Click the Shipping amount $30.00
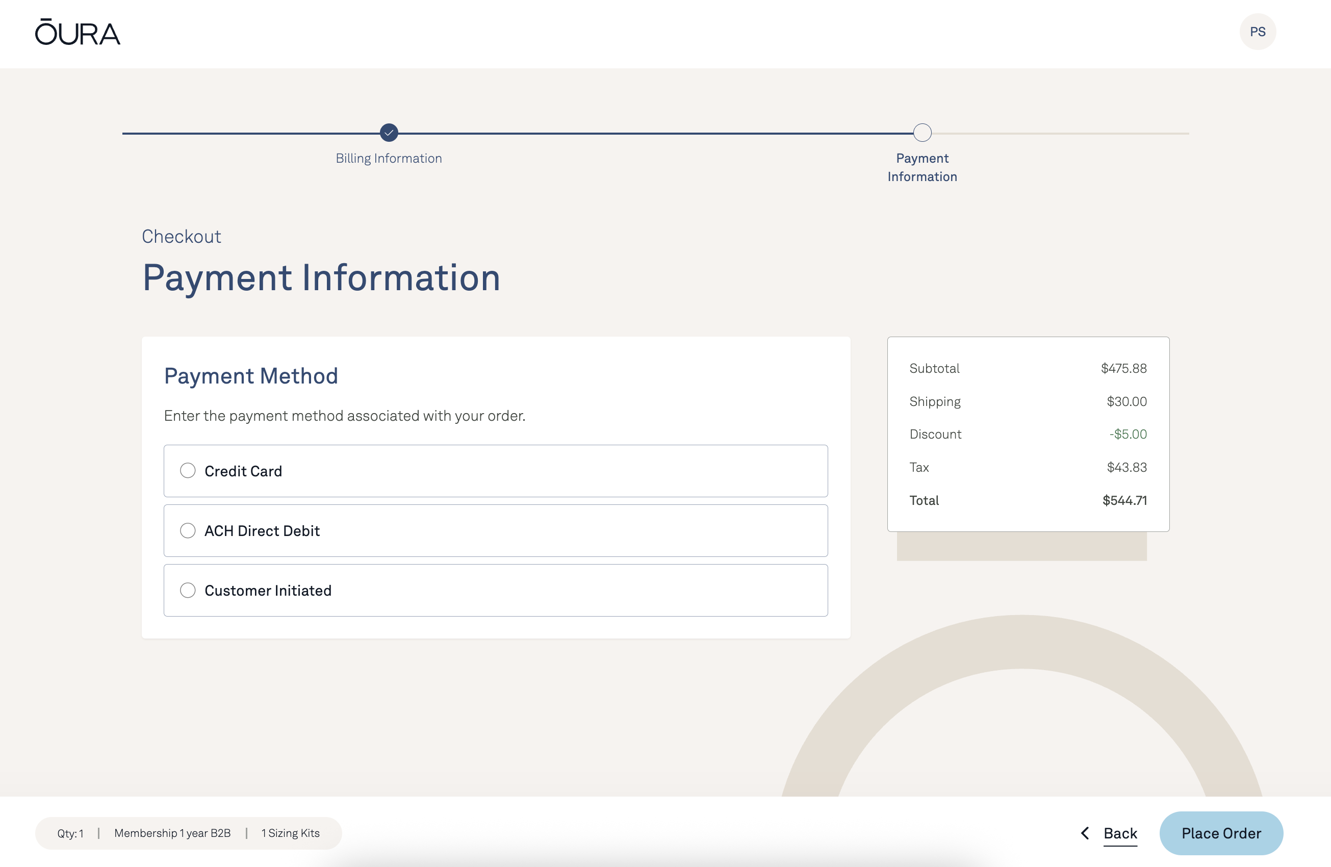The width and height of the screenshot is (1331, 867). pyautogui.click(x=1127, y=401)
